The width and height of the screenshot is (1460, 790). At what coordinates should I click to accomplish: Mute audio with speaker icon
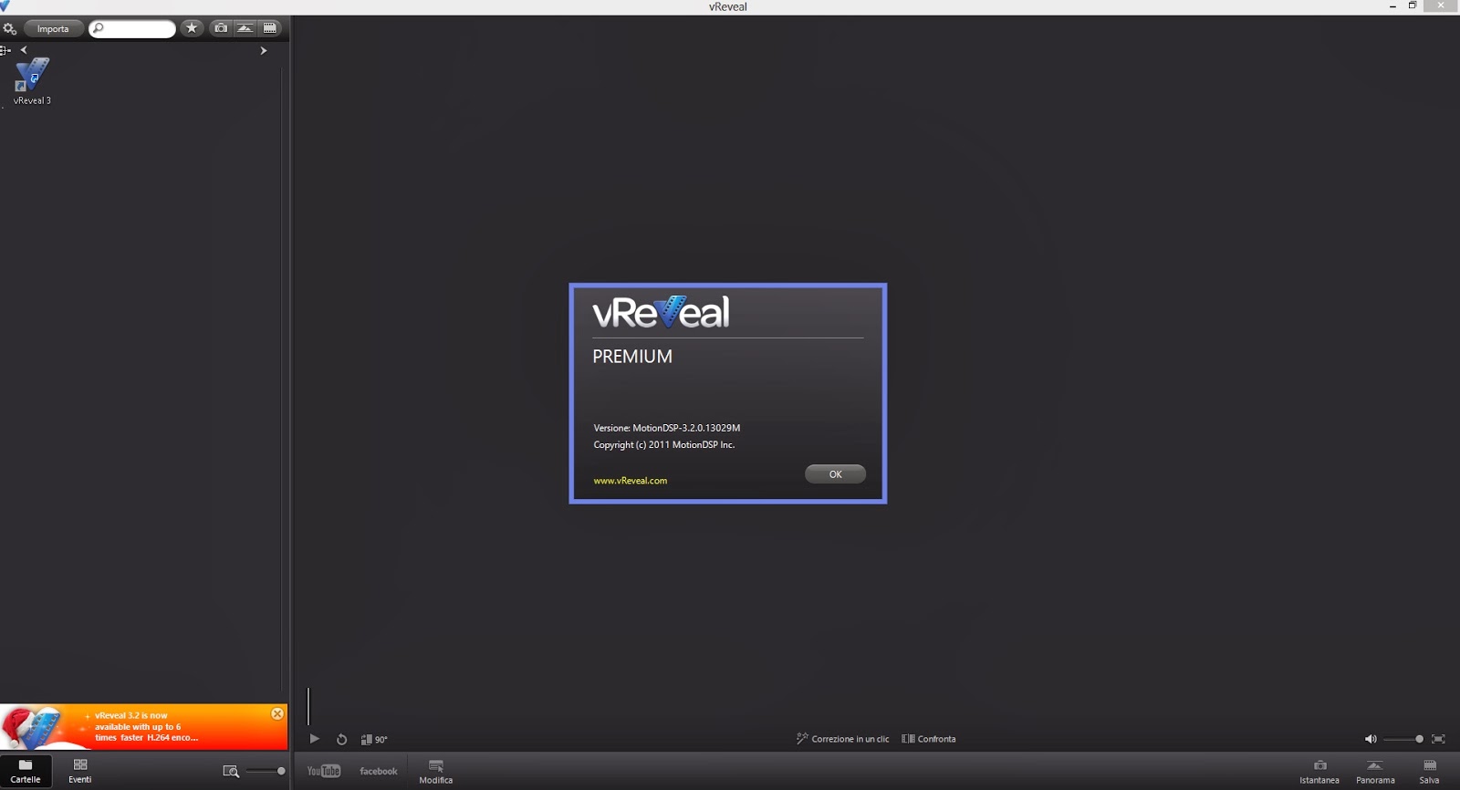[1371, 739]
